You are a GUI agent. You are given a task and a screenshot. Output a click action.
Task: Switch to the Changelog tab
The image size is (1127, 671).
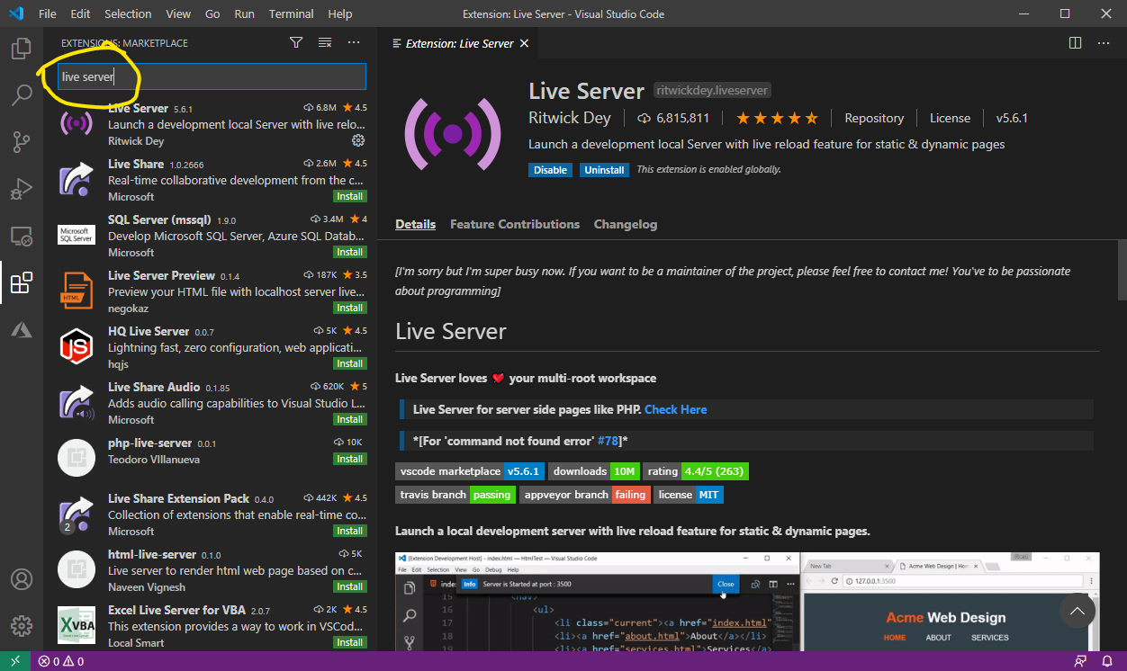pyautogui.click(x=626, y=224)
